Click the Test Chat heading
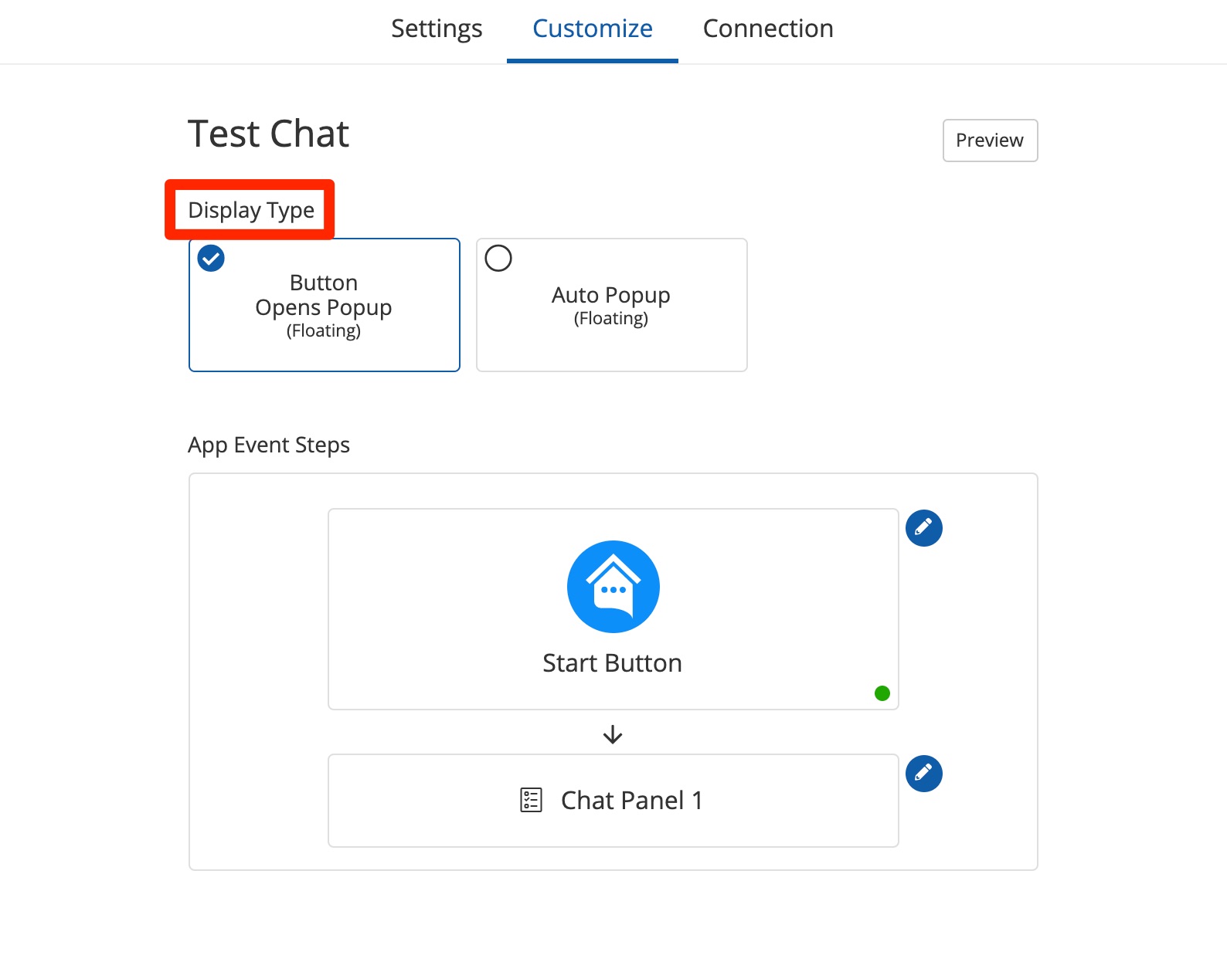 (x=268, y=134)
